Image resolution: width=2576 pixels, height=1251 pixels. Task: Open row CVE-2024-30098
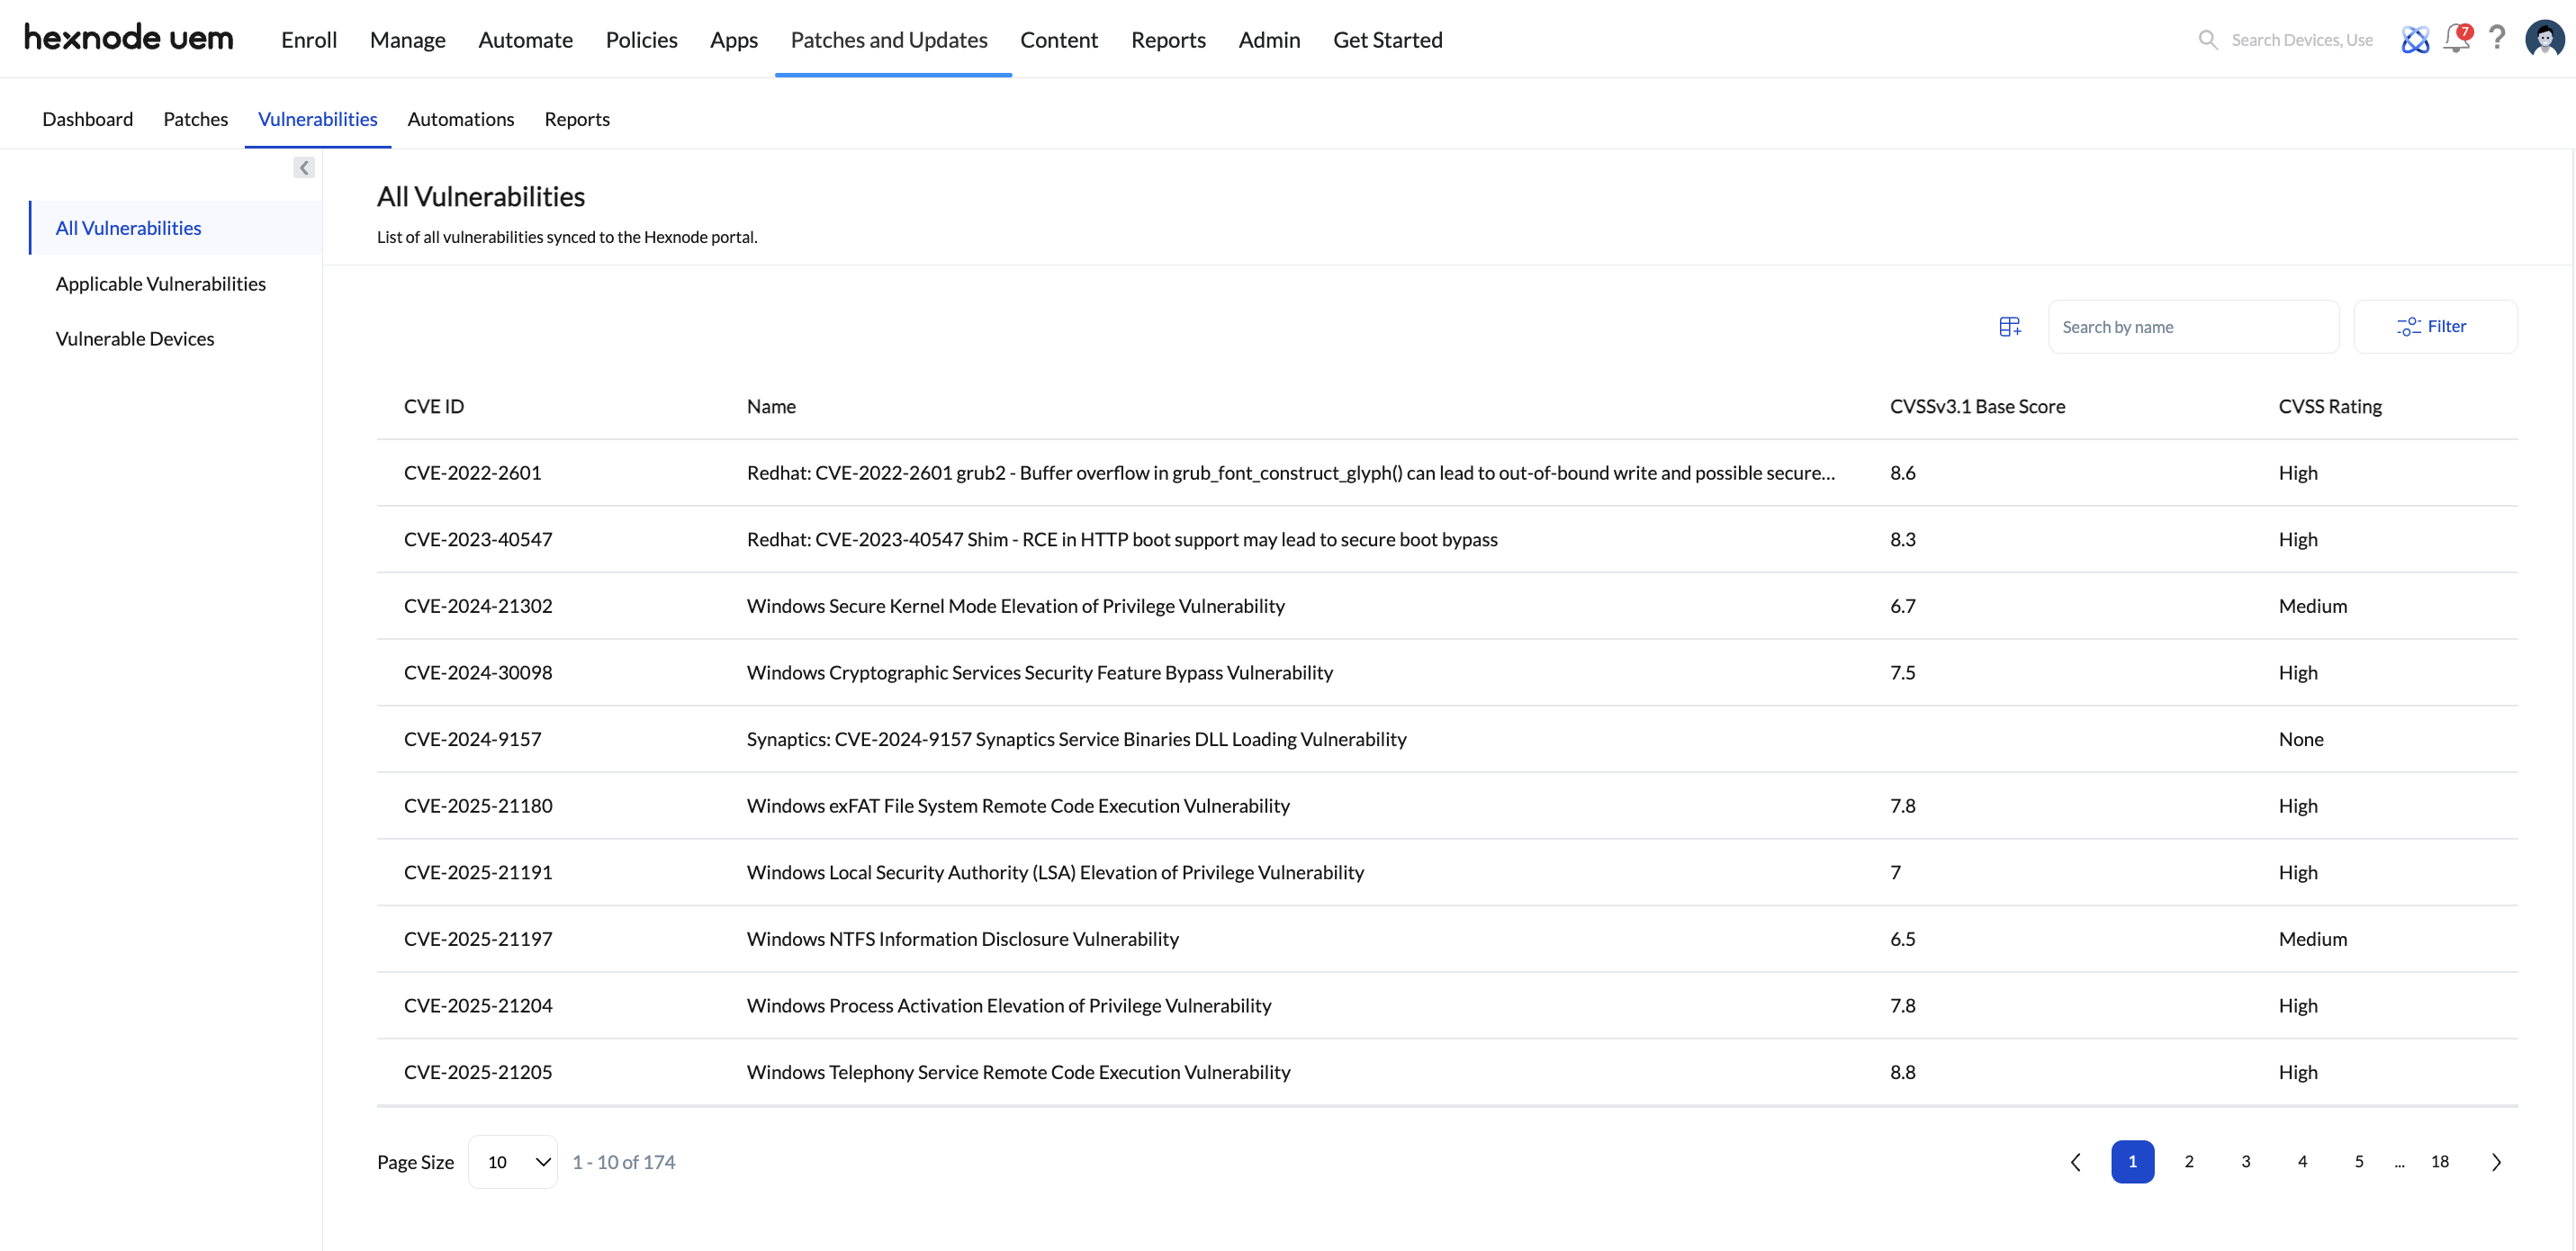tap(1447, 673)
